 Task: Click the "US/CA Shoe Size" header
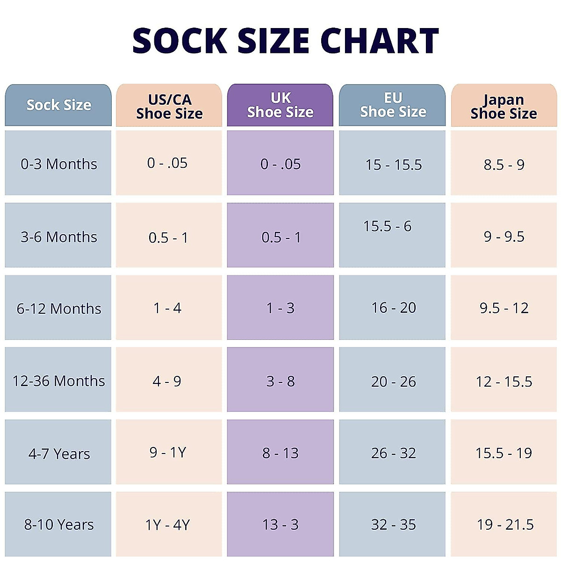(x=169, y=106)
